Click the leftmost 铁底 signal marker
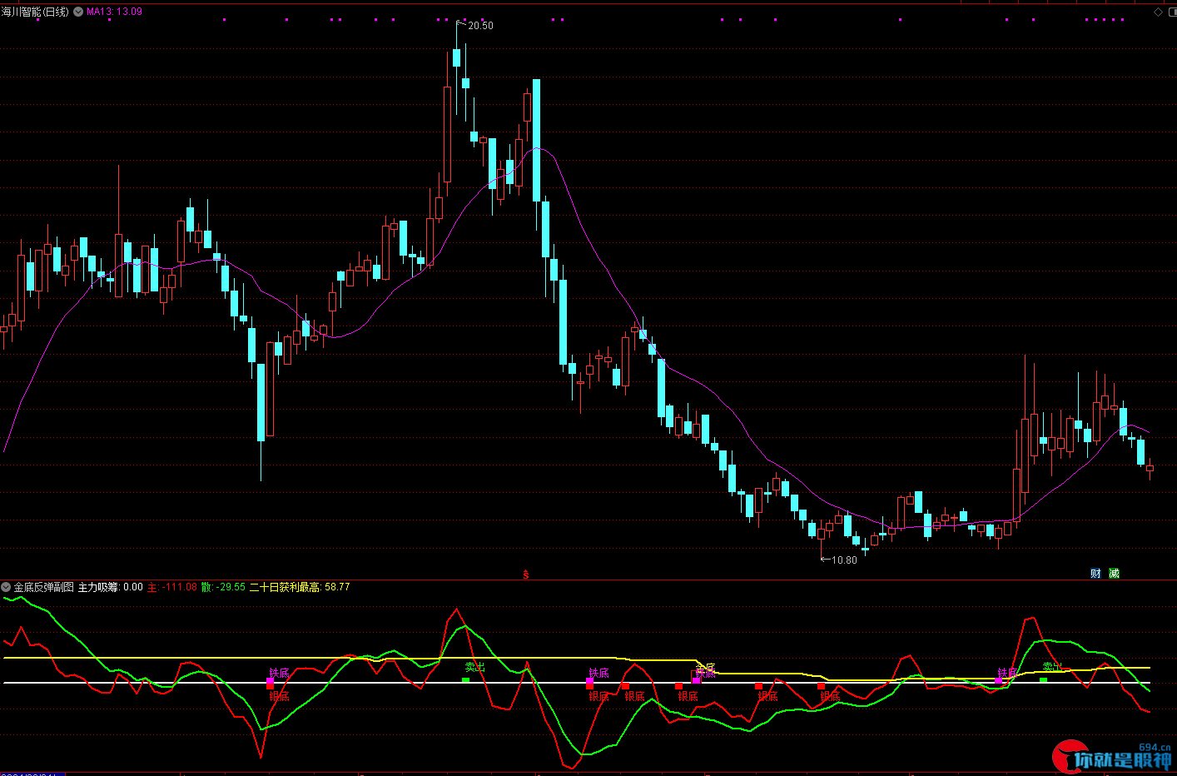The image size is (1177, 776). pyautogui.click(x=270, y=682)
